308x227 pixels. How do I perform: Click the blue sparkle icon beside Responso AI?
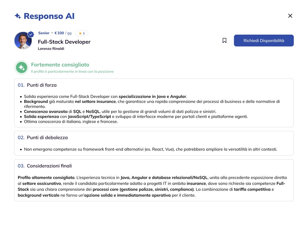[x=18, y=16]
